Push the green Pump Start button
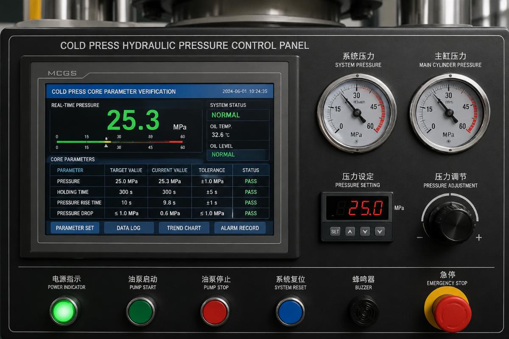This screenshot has height=339, width=509. (x=141, y=311)
